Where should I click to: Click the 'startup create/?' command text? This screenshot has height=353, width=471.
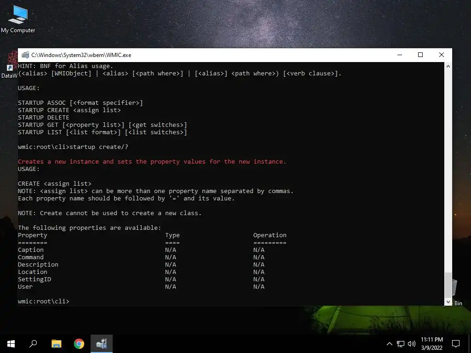(x=99, y=147)
